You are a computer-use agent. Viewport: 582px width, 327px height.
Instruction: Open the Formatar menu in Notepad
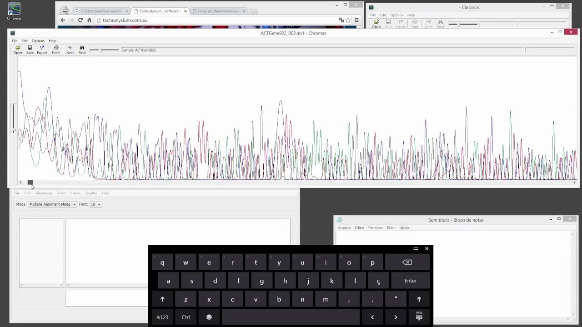point(376,228)
